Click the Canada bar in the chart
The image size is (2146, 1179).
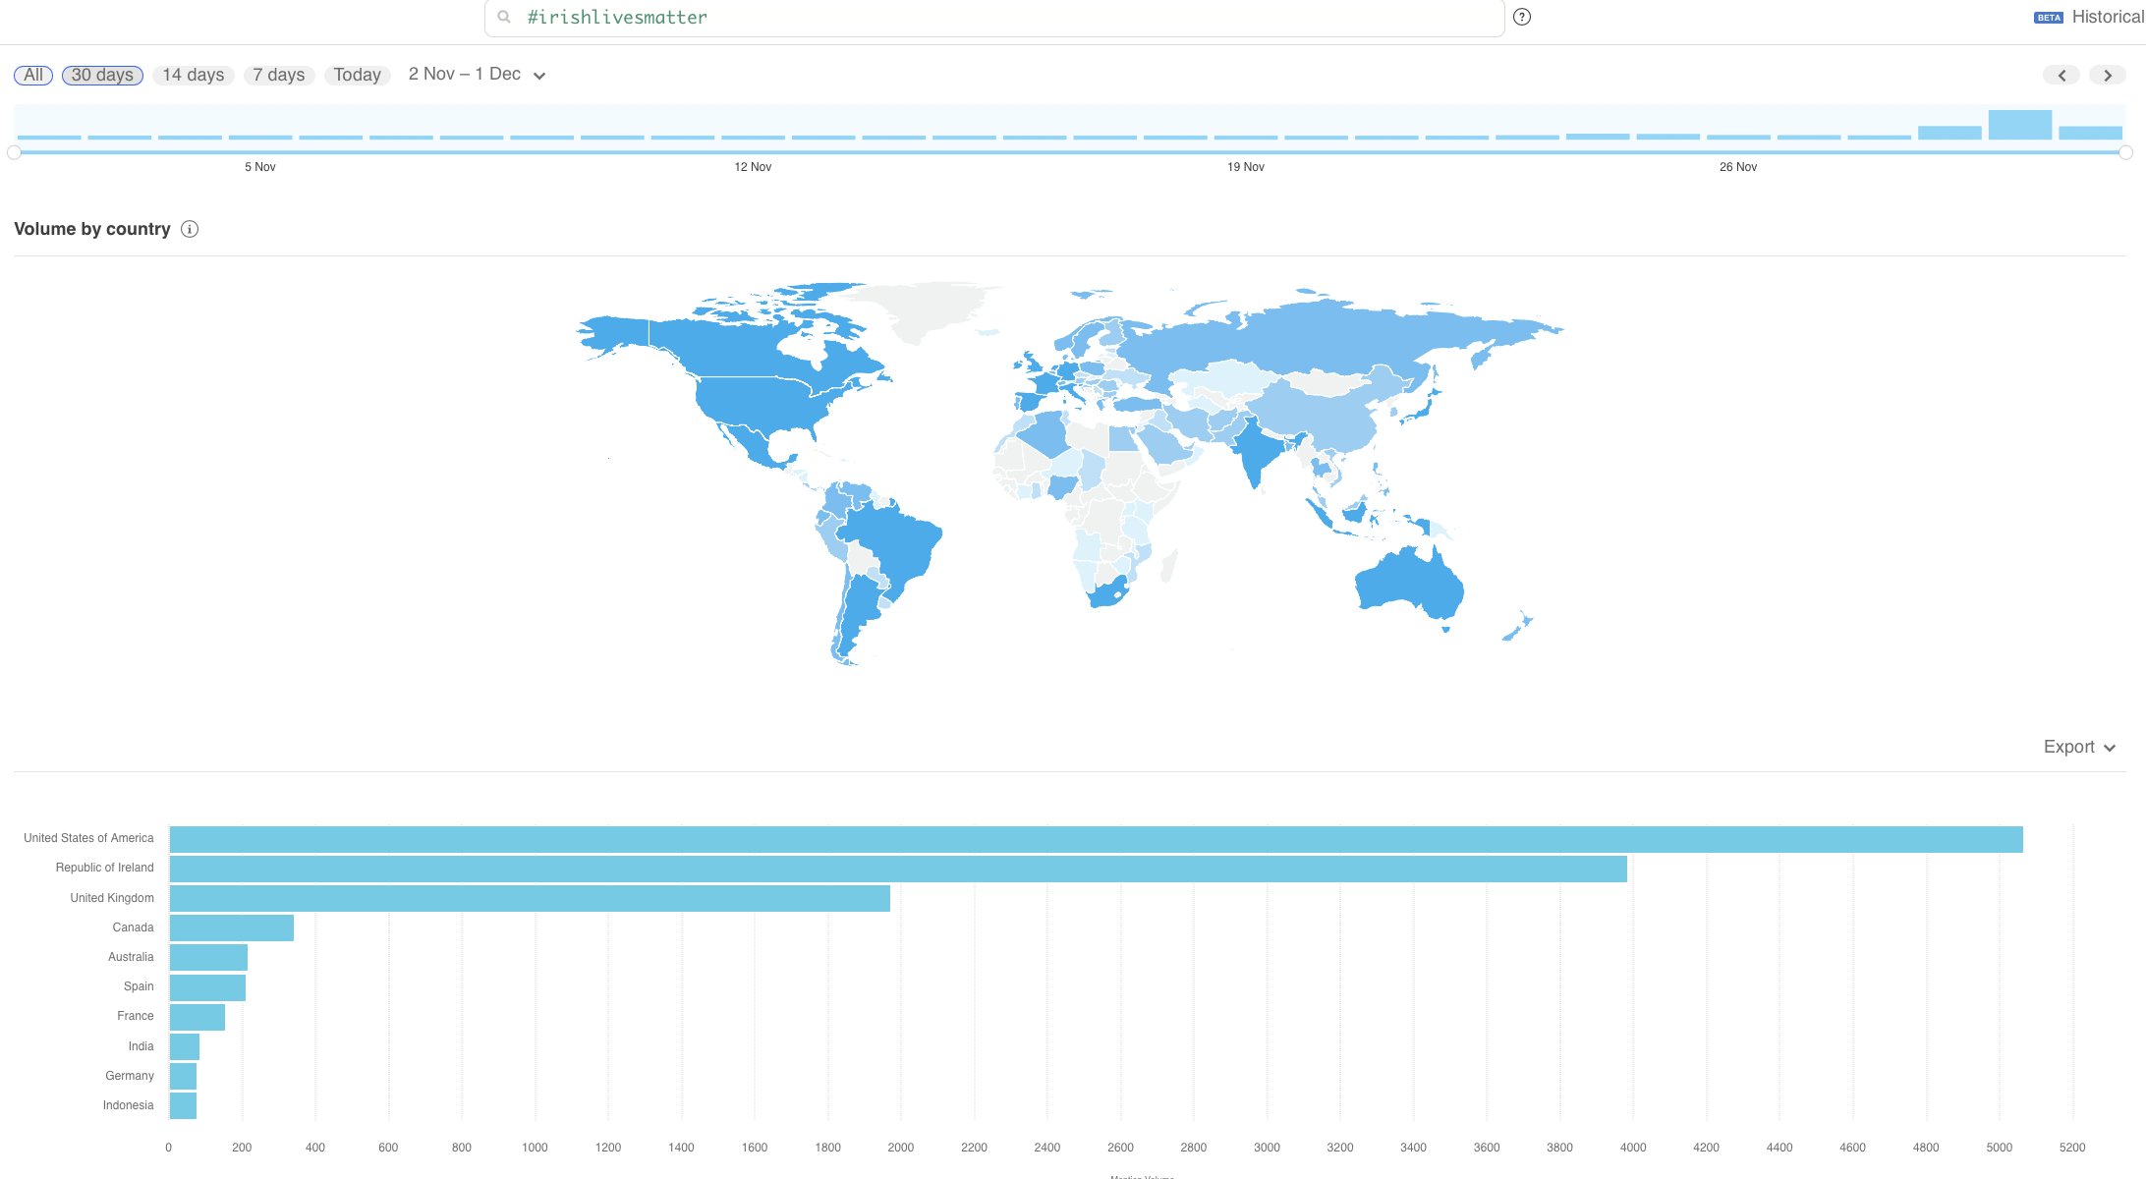(x=232, y=927)
